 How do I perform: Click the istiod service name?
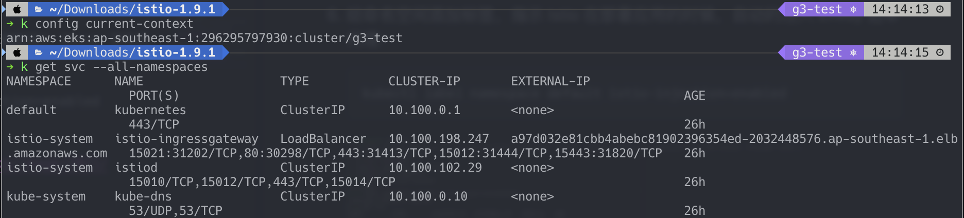136,168
